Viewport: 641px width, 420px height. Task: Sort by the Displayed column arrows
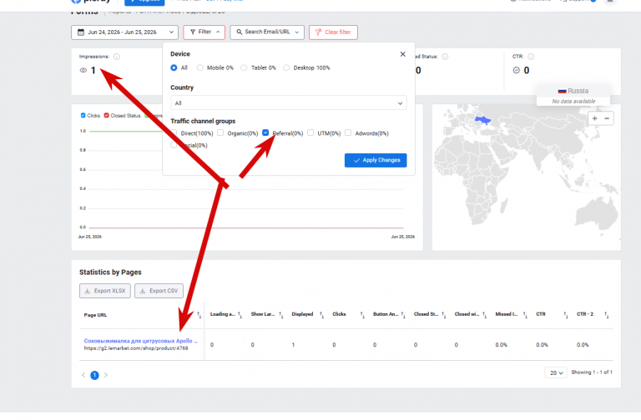pyautogui.click(x=321, y=315)
